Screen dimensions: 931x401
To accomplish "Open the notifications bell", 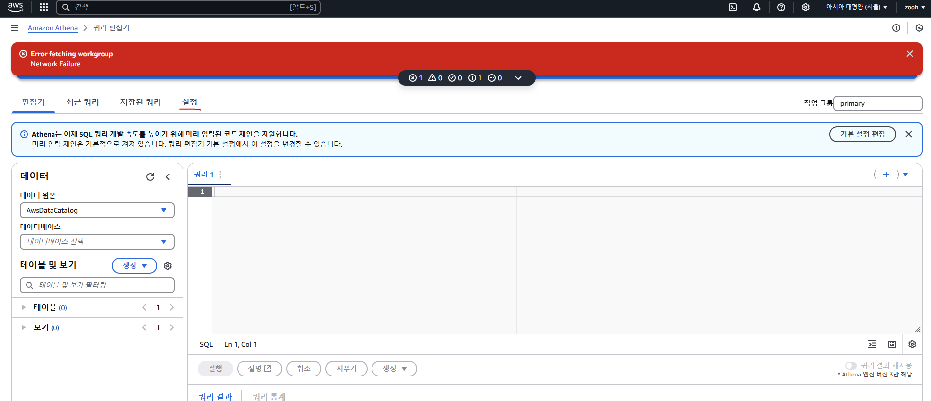I will [x=757, y=7].
